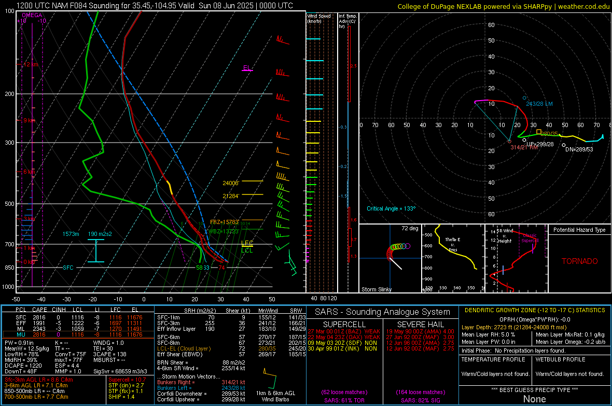The image size is (612, 406).
Task: Click the '(164 loose matches)' text
Action: [x=420, y=392]
